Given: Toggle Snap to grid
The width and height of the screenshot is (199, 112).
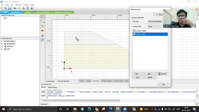Looking at the screenshot, I should coord(118,81).
